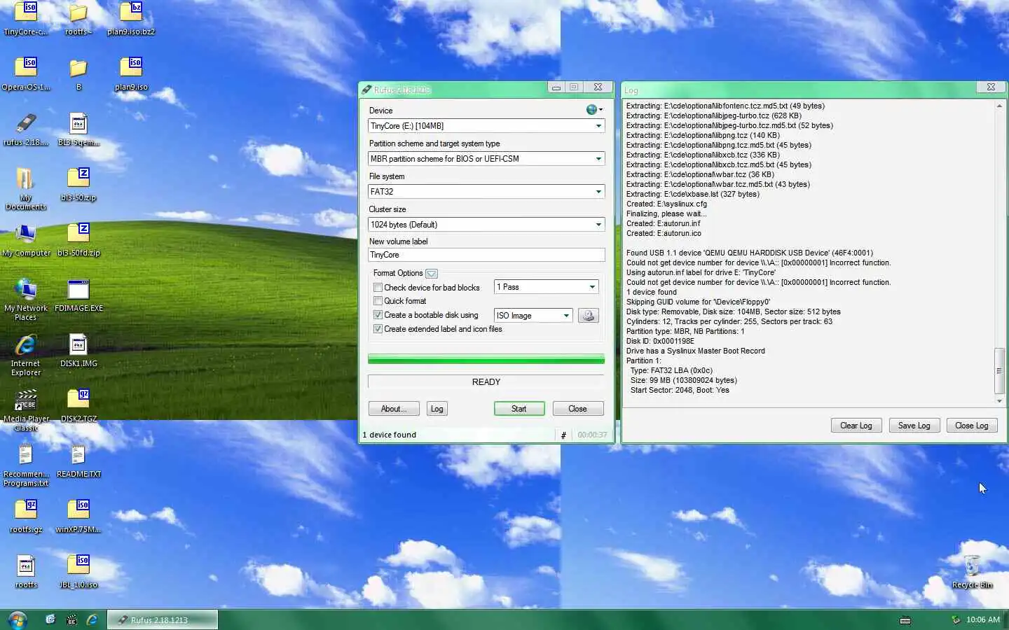This screenshot has height=630, width=1009.
Task: Select the bl3-50.zip desktop file
Action: [x=78, y=184]
